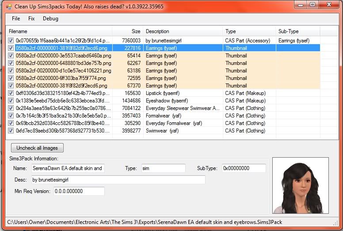Viewport: 343px width, 231px height.
Task: Click the CAS Part (Accessory) type cell
Action: 248,41
